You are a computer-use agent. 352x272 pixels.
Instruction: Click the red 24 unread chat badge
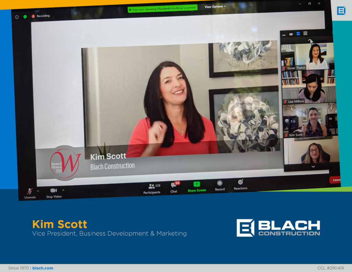(x=177, y=183)
